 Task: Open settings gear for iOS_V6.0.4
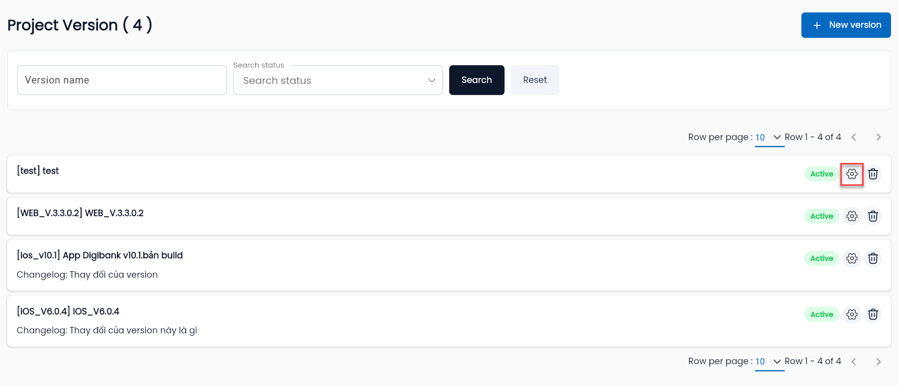pyautogui.click(x=852, y=314)
